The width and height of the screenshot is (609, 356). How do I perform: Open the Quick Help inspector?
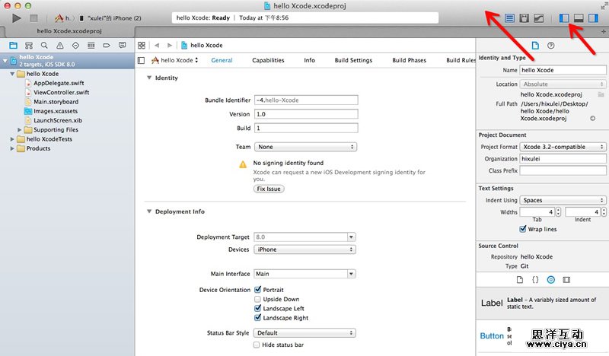click(551, 46)
